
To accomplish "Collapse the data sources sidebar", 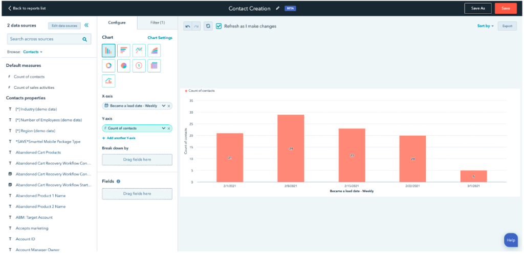I will [x=86, y=25].
